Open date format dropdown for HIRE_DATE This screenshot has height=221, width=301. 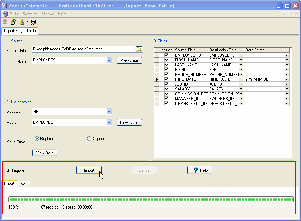point(286,79)
